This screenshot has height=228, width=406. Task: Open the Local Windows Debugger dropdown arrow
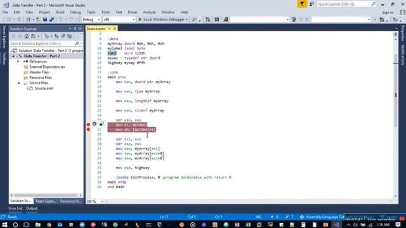187,20
